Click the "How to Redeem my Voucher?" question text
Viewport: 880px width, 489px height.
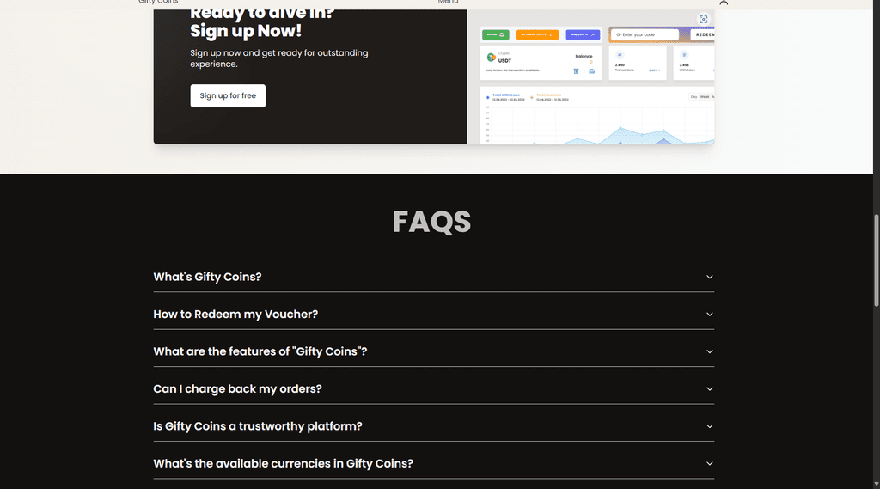coord(235,315)
